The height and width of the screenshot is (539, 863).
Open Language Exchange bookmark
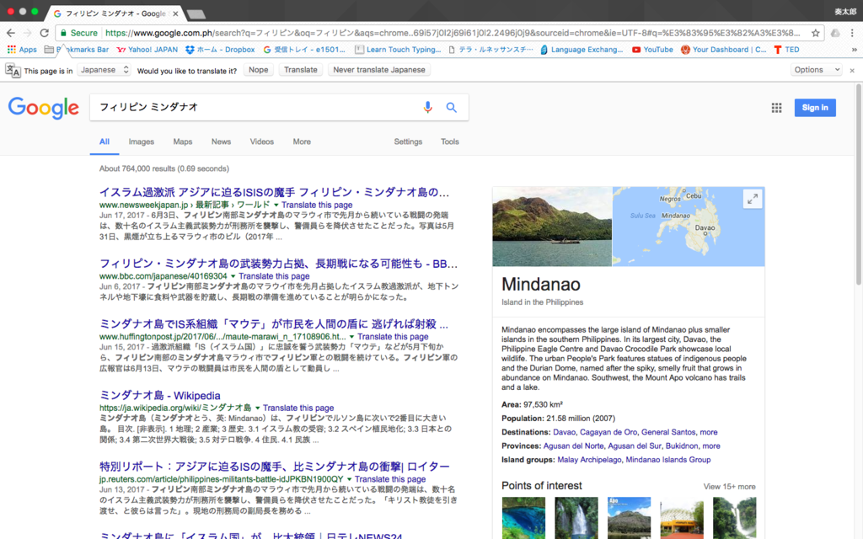point(582,50)
